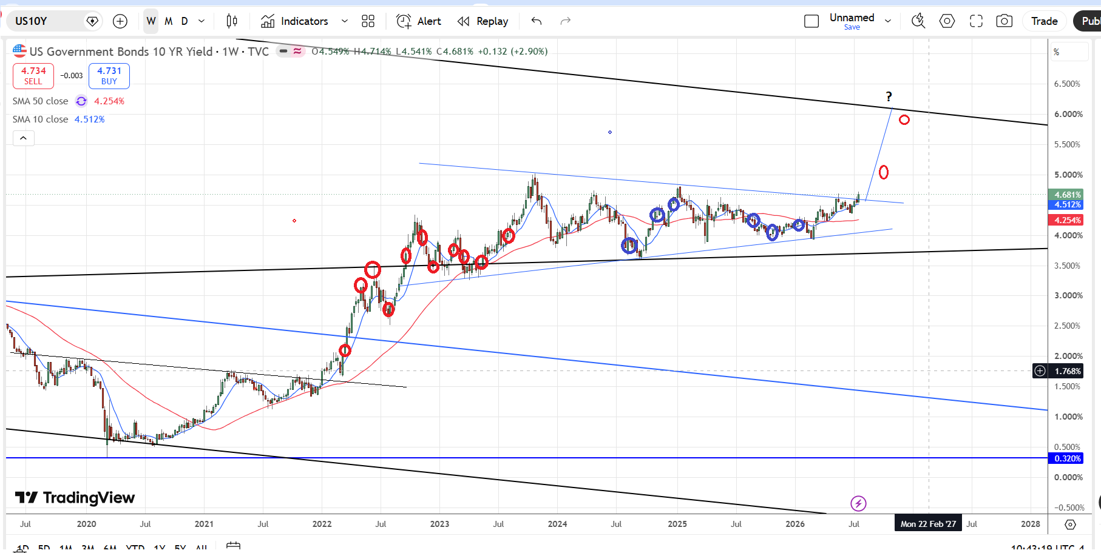Select the W weekly timeframe
1101x553 pixels.
151,21
